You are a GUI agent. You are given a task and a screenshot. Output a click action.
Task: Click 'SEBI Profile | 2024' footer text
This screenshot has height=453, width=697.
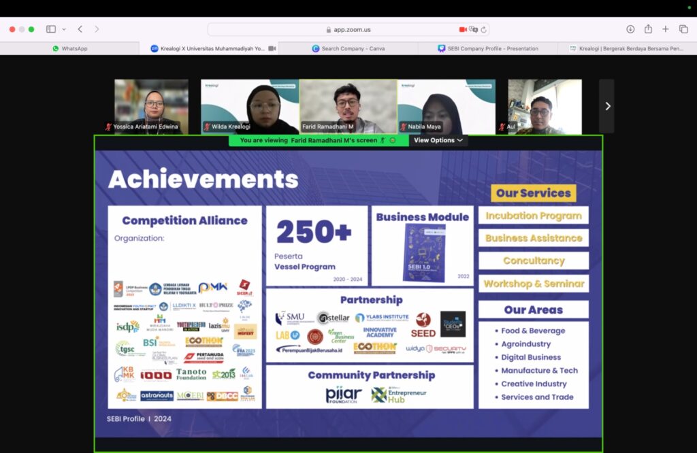[139, 419]
